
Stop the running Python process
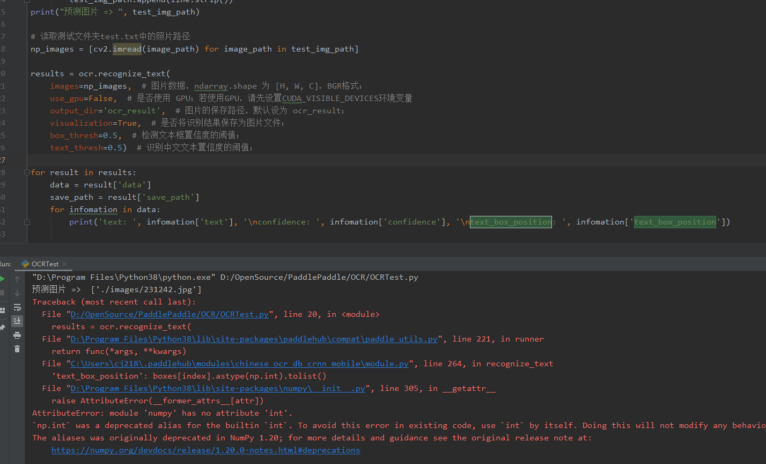[x=2, y=292]
